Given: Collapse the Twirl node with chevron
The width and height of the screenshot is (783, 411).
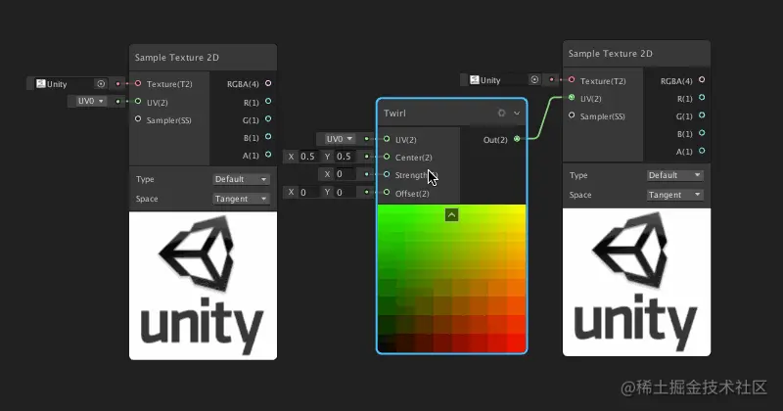Looking at the screenshot, I should (517, 114).
